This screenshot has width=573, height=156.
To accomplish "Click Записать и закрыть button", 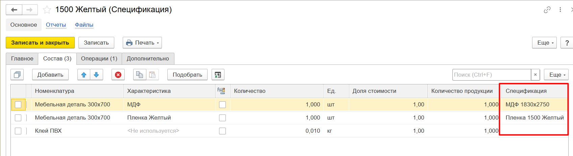I will coord(40,43).
